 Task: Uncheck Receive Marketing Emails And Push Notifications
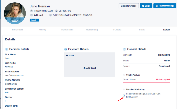[124, 96]
